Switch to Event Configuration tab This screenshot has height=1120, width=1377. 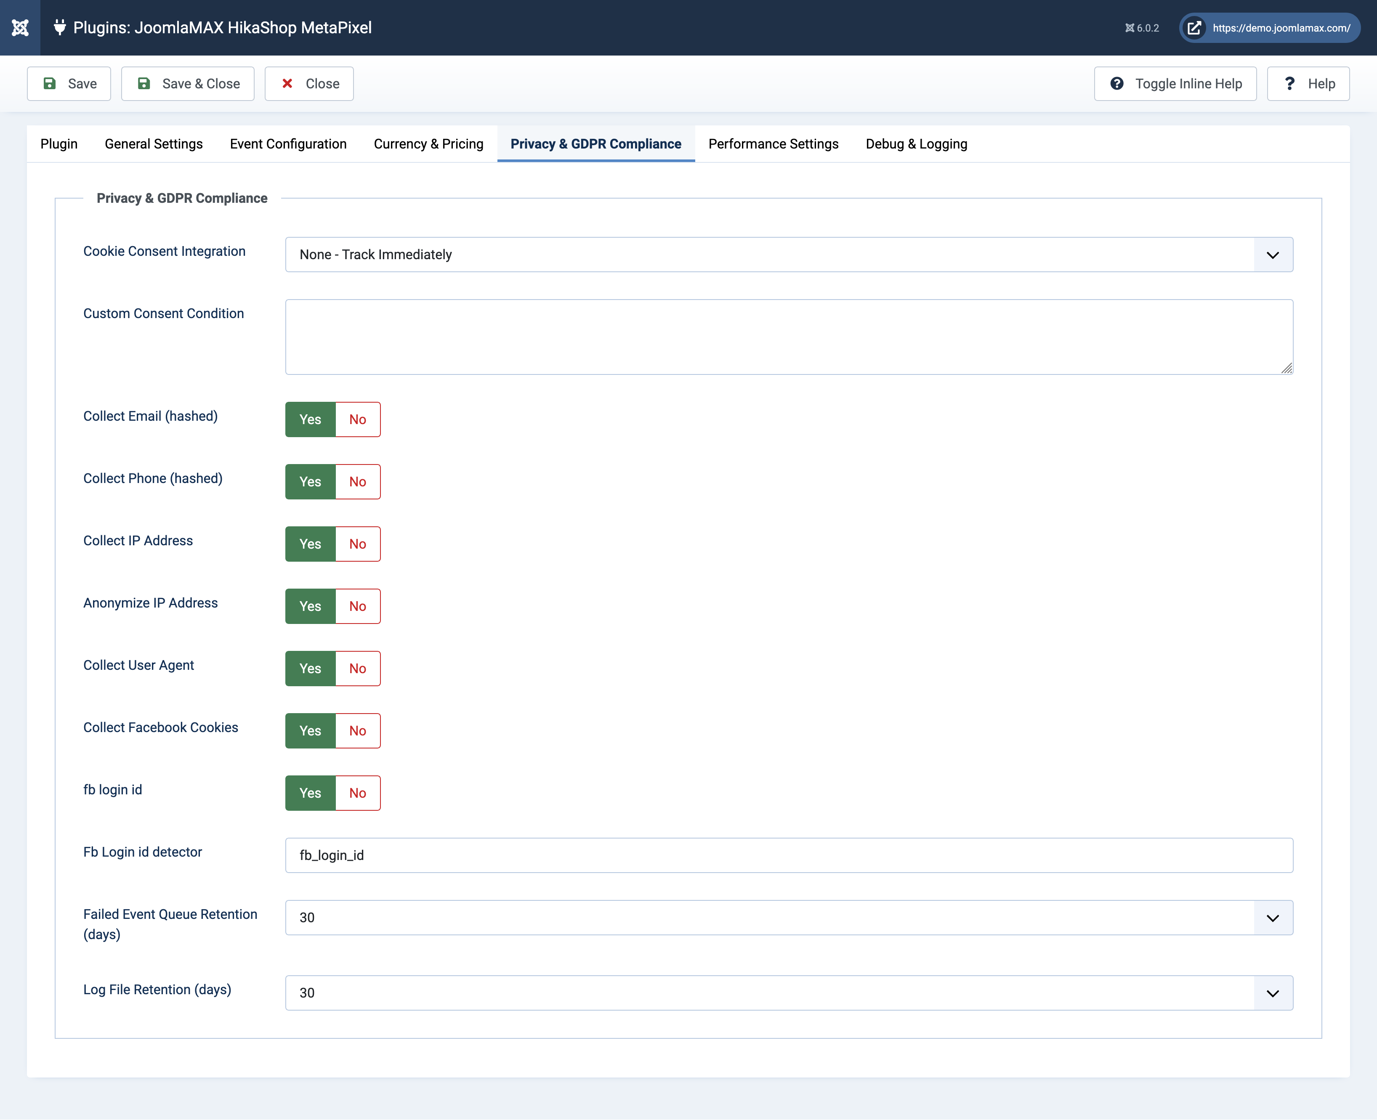[288, 144]
